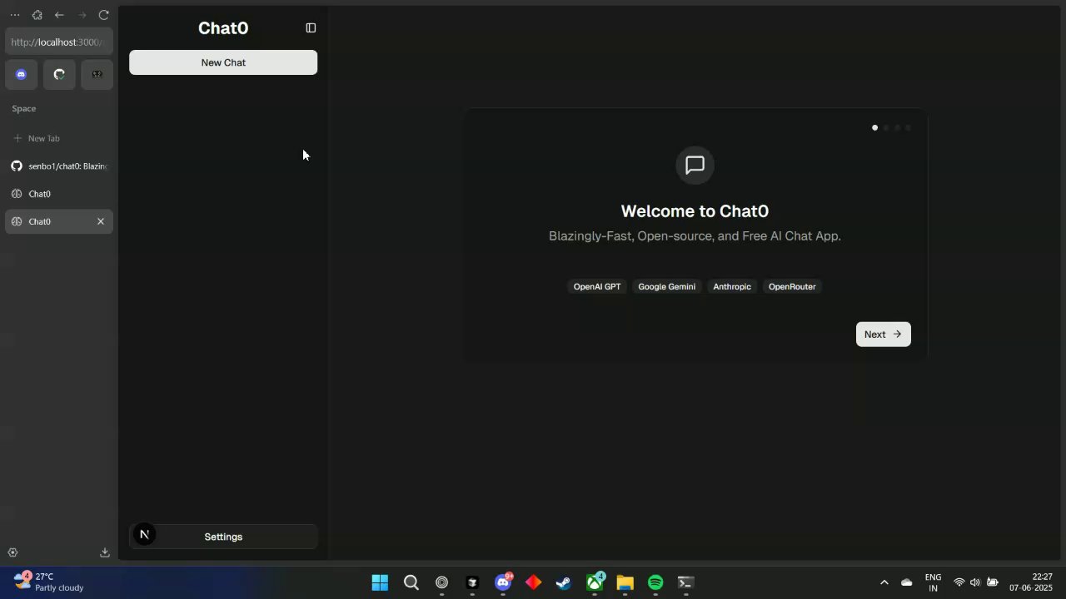Switch to the senbo1/chat0 GitHub tab

(59, 166)
